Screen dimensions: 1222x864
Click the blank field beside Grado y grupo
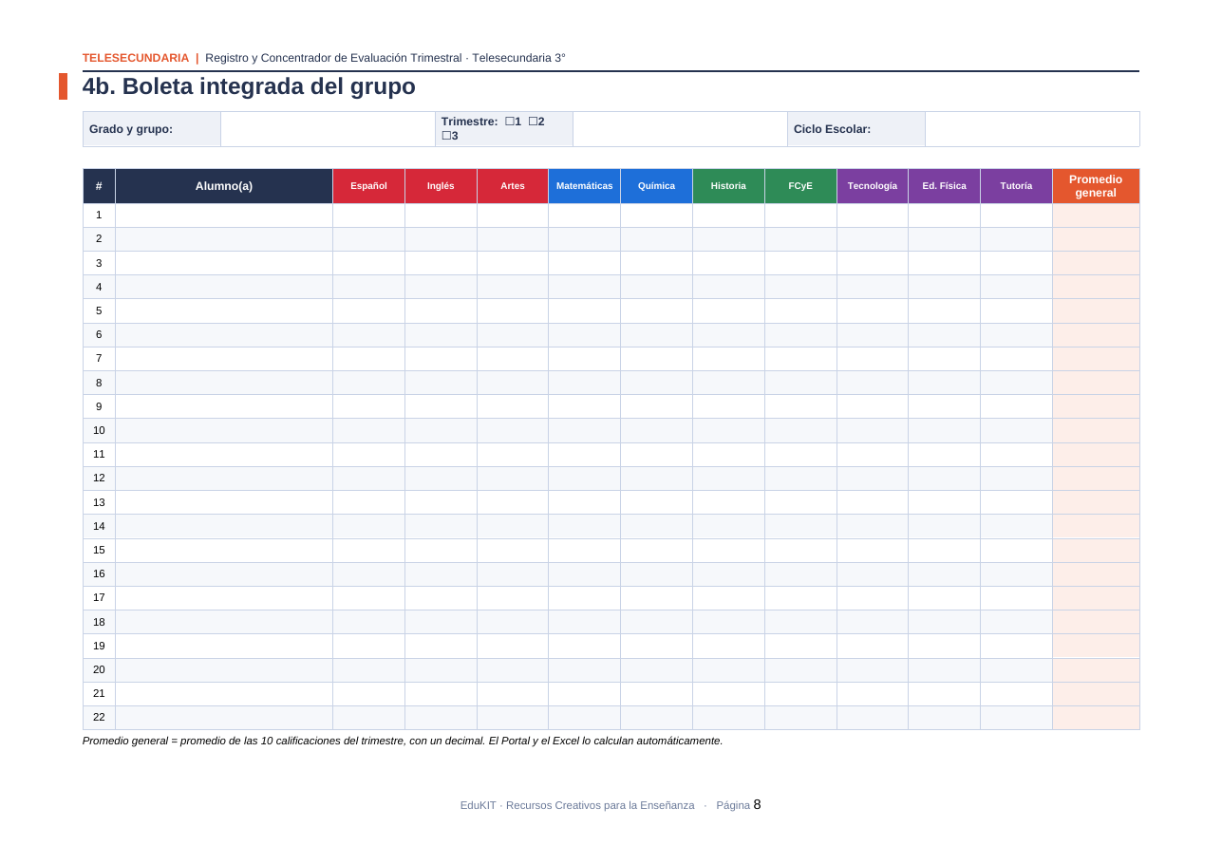coord(328,129)
